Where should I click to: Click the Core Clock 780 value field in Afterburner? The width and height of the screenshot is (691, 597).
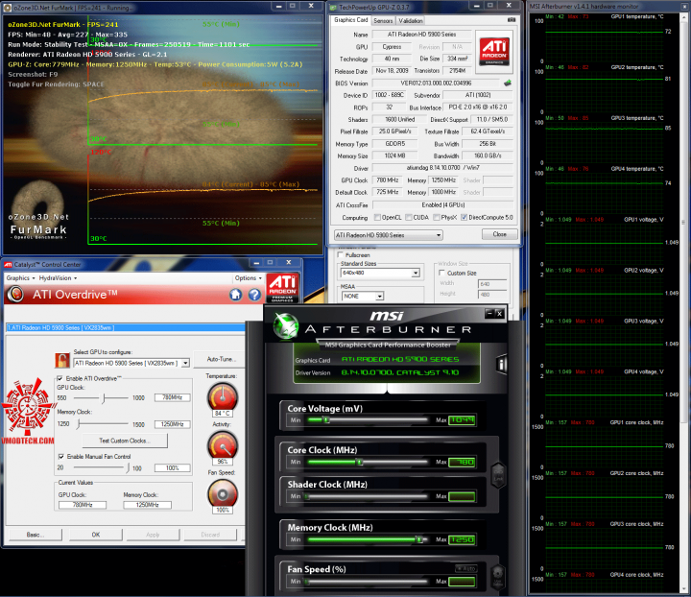pyautogui.click(x=462, y=463)
